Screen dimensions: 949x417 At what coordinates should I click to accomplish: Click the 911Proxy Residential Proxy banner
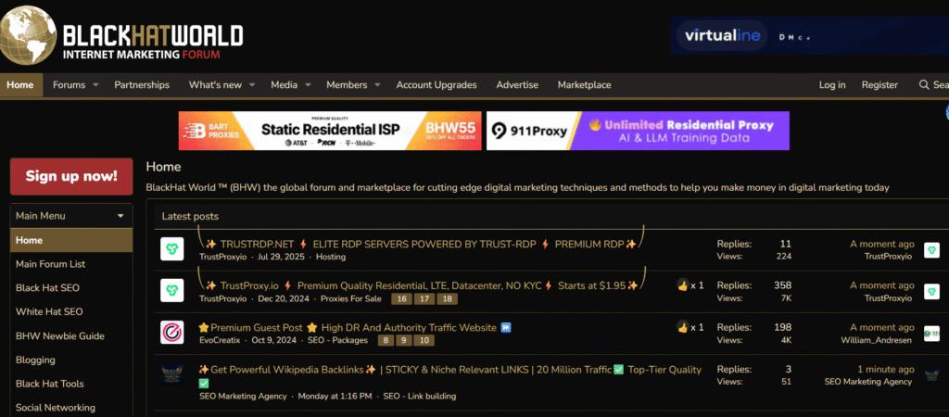tap(638, 131)
